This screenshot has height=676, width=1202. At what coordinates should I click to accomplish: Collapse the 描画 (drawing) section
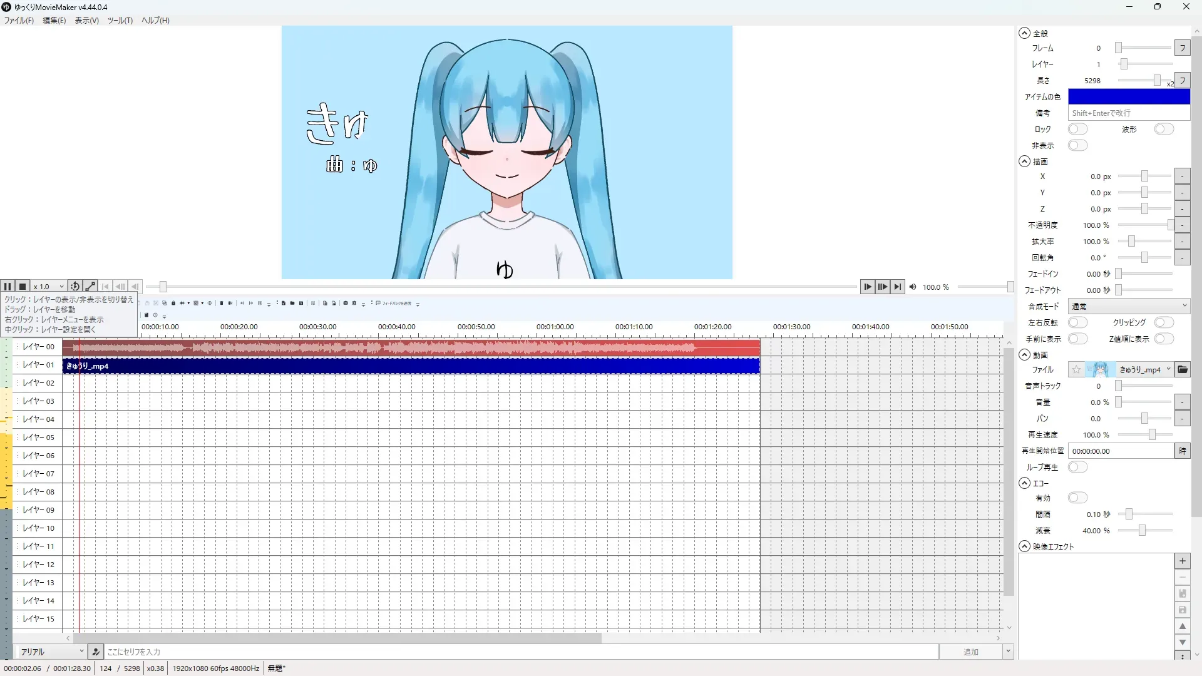click(1024, 161)
